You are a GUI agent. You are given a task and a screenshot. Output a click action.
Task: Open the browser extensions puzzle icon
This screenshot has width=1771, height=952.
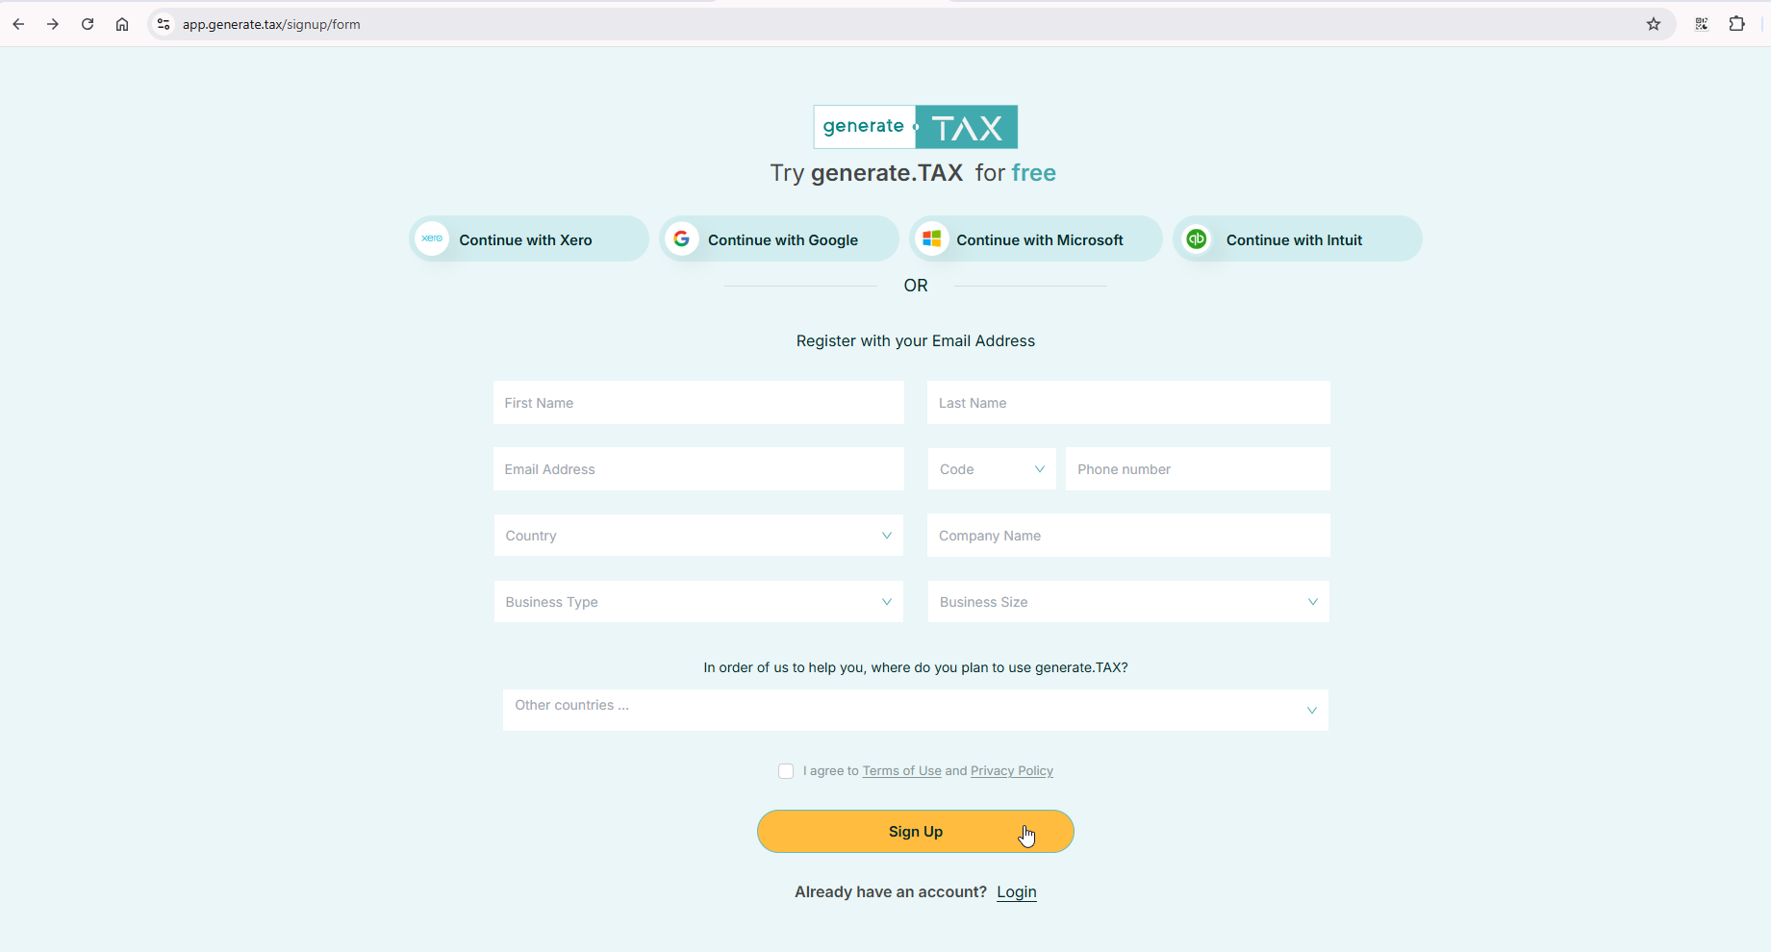1736,24
